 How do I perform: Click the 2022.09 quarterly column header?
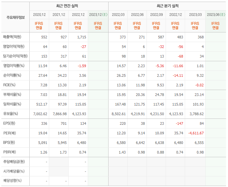(x=156, y=15)
